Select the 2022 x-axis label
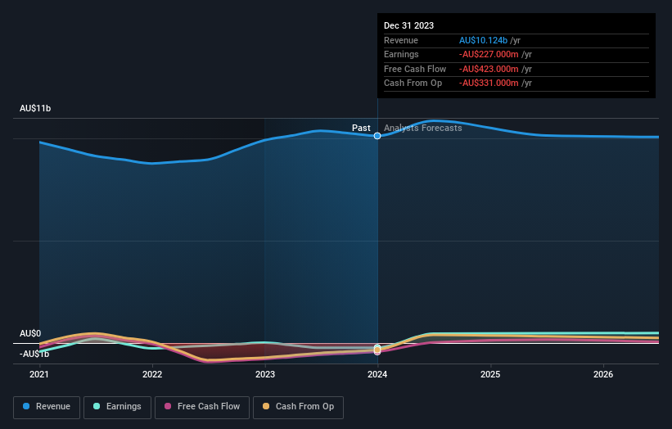The image size is (672, 429). (x=152, y=375)
